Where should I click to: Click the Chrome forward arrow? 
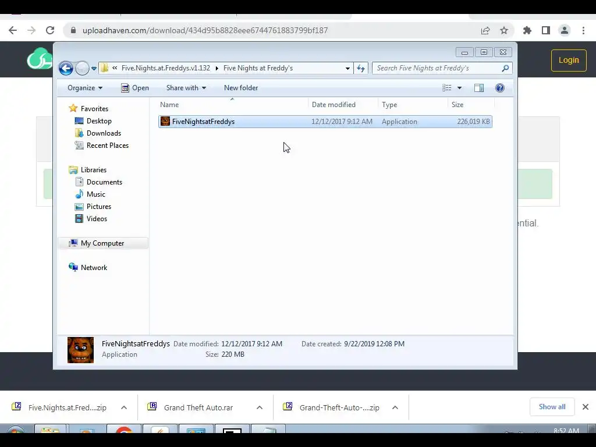(31, 30)
